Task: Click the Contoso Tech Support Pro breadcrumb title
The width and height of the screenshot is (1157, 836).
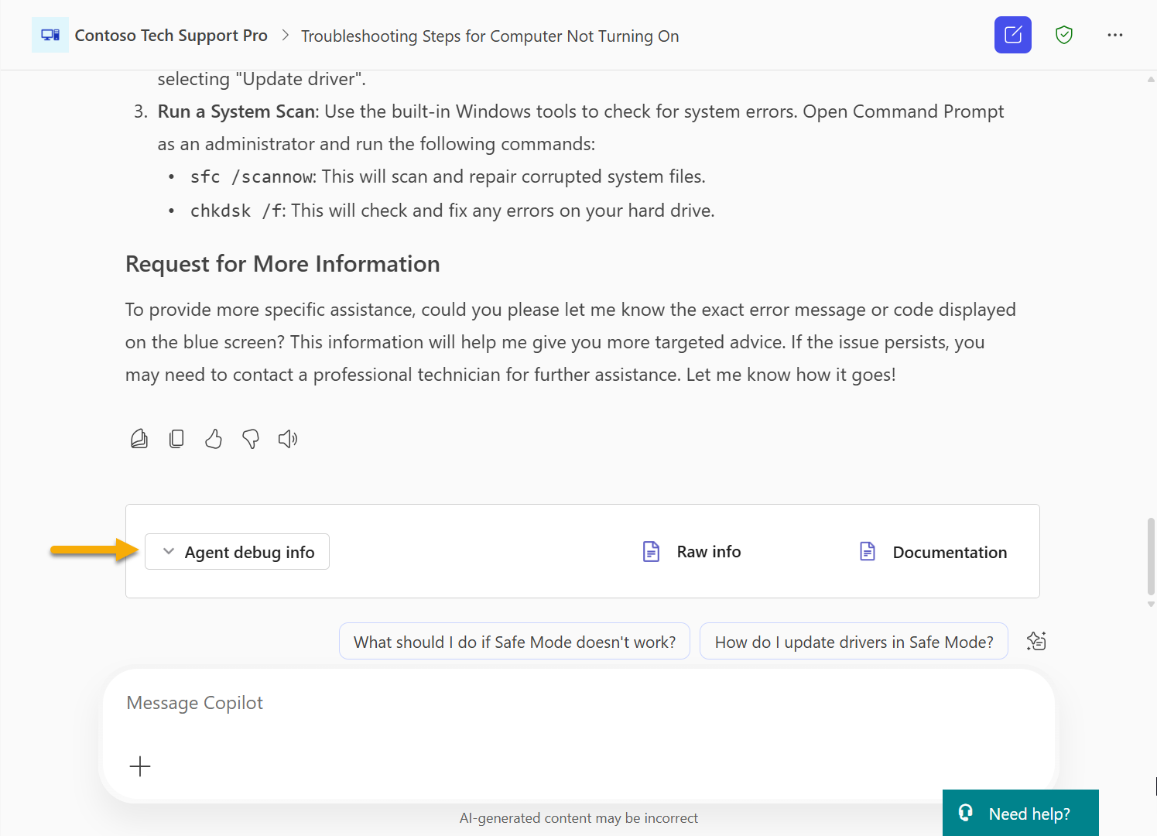Action: point(171,36)
